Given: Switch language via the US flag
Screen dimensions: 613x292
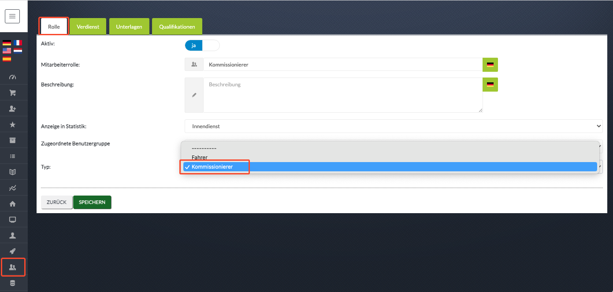Looking at the screenshot, I should point(7,51).
